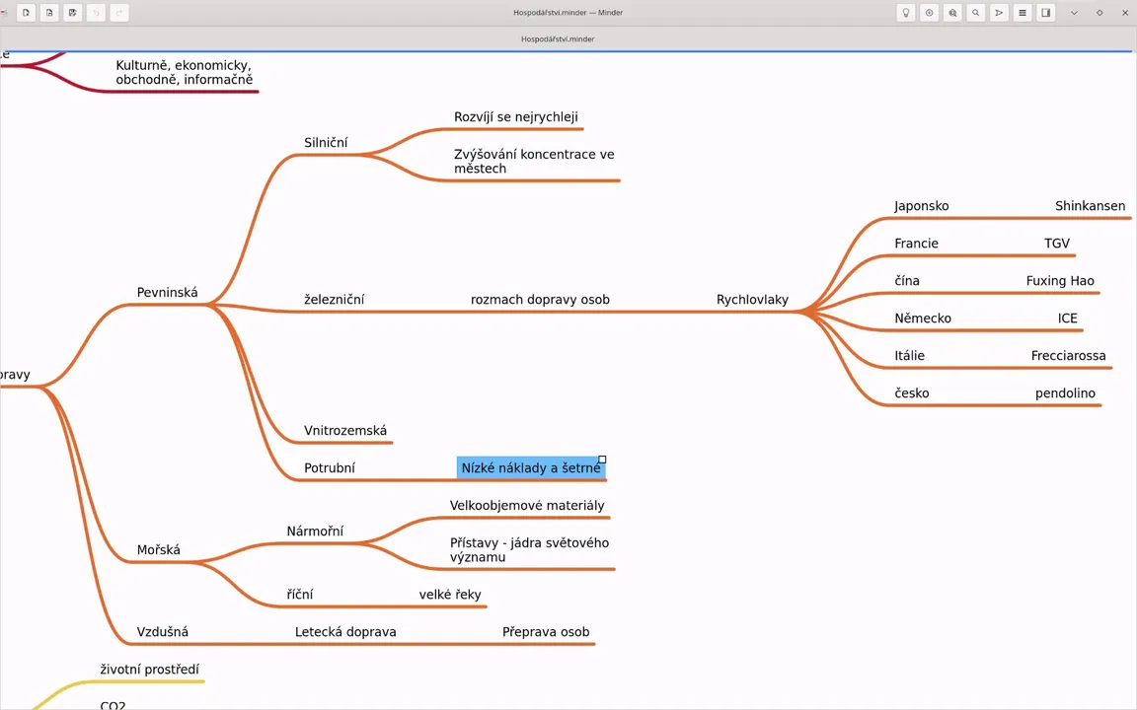Select 'Zvýšování koncentrace ve městech' node
Image resolution: width=1137 pixels, height=710 pixels.
[x=534, y=161]
